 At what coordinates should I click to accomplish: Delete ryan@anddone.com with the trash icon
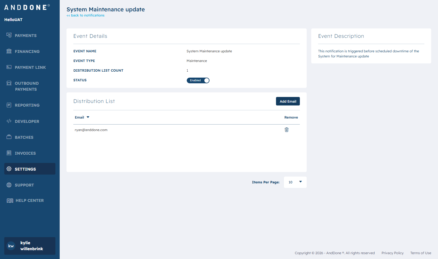287,130
